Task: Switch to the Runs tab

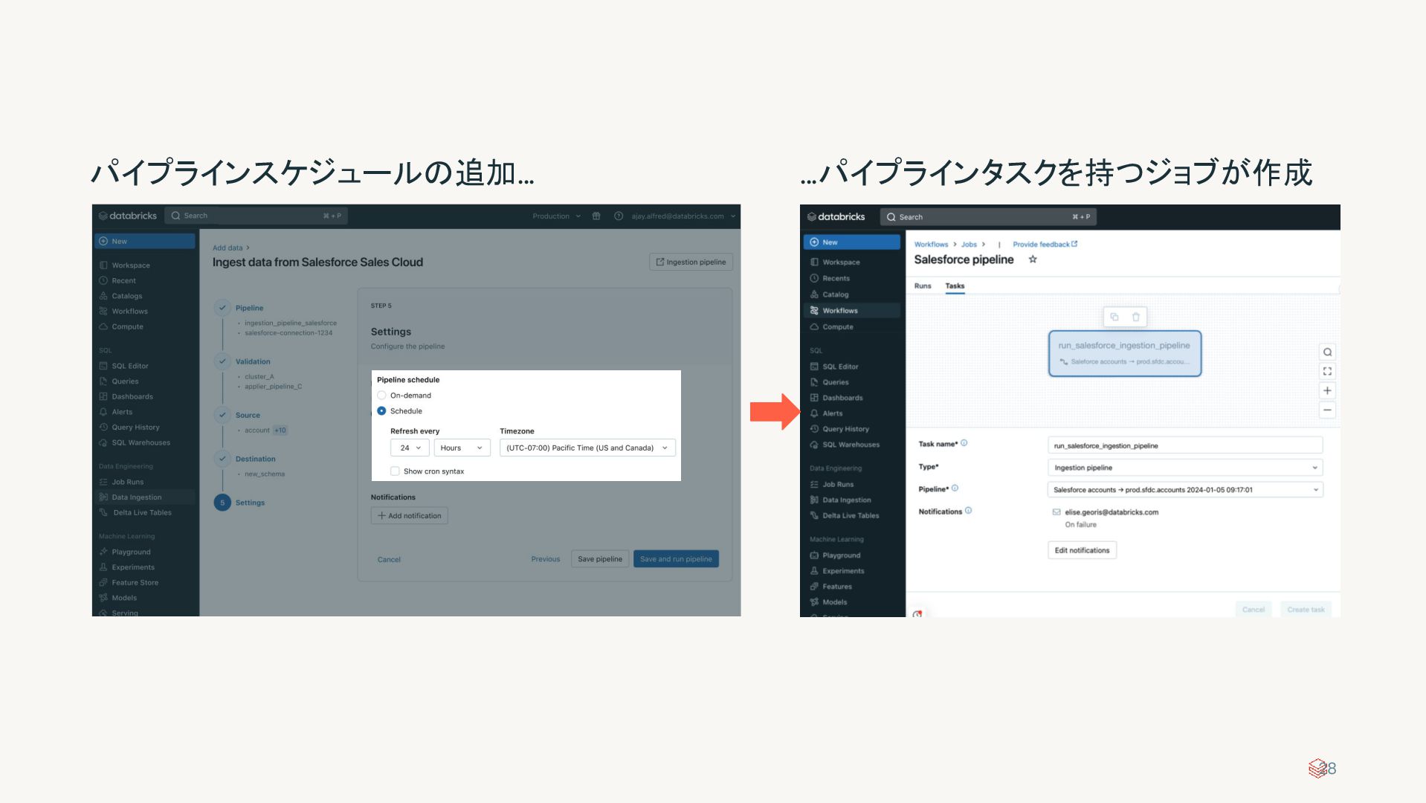Action: pyautogui.click(x=923, y=286)
